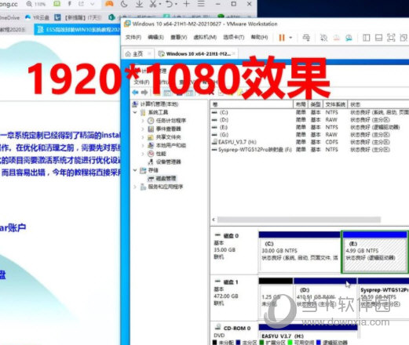409x345 pixels.
Task: Click the lightning bolt icon in browser address bar
Action: 70,4
